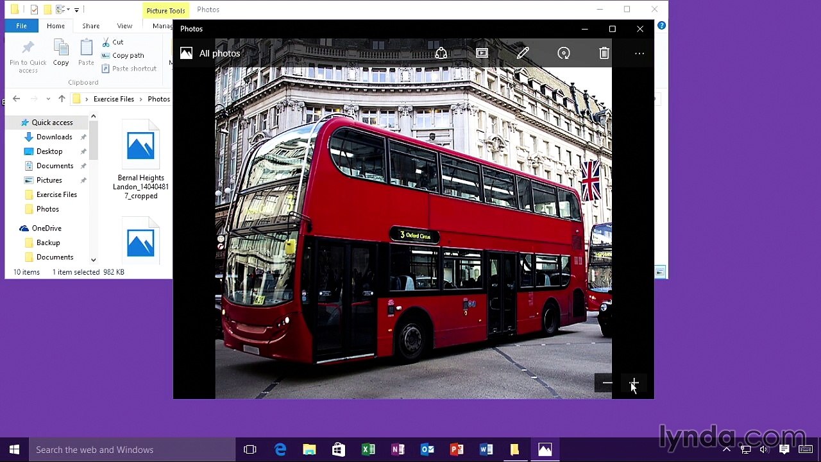Switch to Home ribbon tab
Image resolution: width=821 pixels, height=462 pixels.
coord(56,26)
